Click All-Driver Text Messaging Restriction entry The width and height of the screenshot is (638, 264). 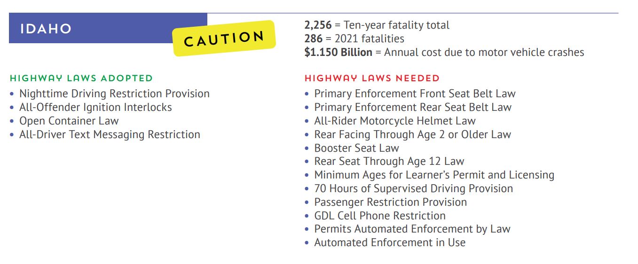110,135
